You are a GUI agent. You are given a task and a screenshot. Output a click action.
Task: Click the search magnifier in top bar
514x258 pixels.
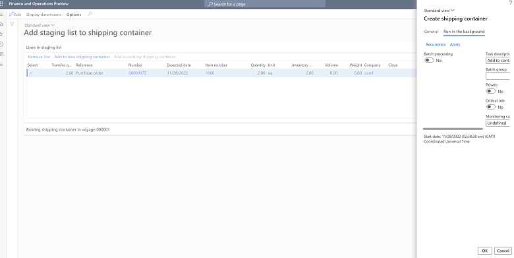coord(210,4)
